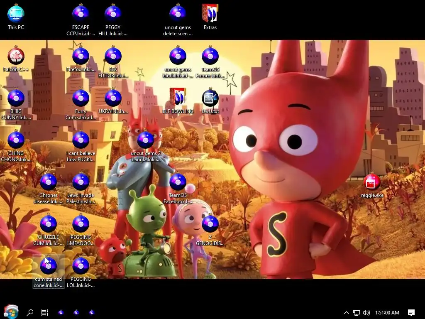Open the Action Center notification icon
The image size is (425, 319).
pos(411,312)
